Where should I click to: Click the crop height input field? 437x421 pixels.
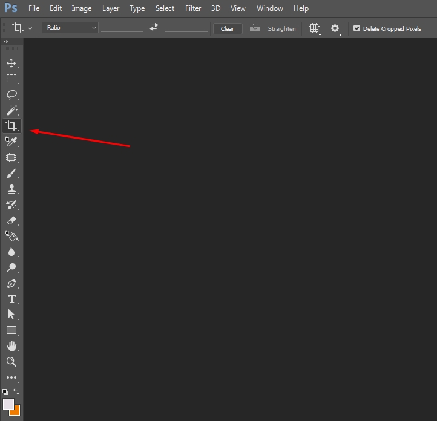pos(186,28)
